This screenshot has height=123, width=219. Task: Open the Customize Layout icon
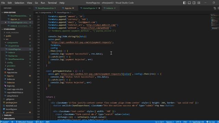click(x=199, y=3)
